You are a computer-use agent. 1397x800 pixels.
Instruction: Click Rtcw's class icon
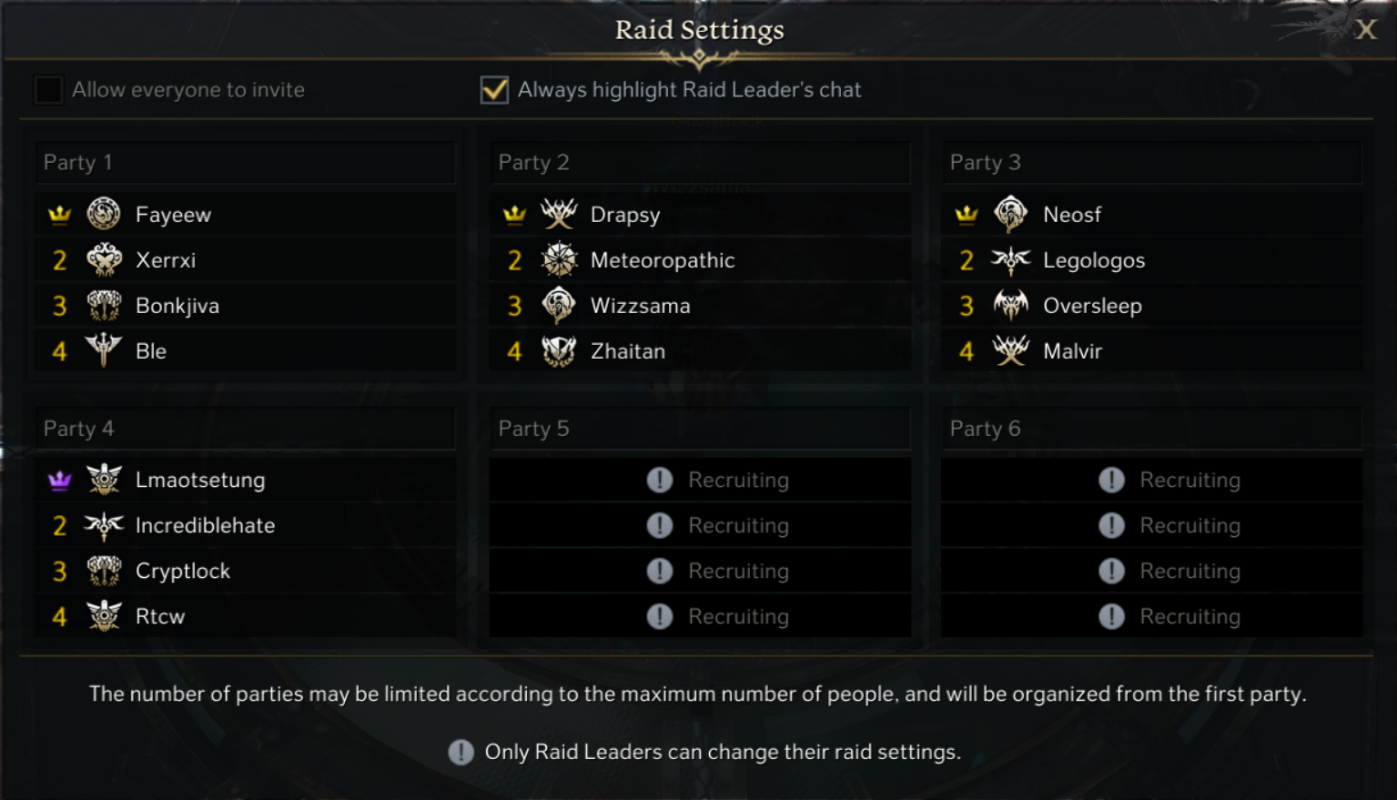(104, 616)
